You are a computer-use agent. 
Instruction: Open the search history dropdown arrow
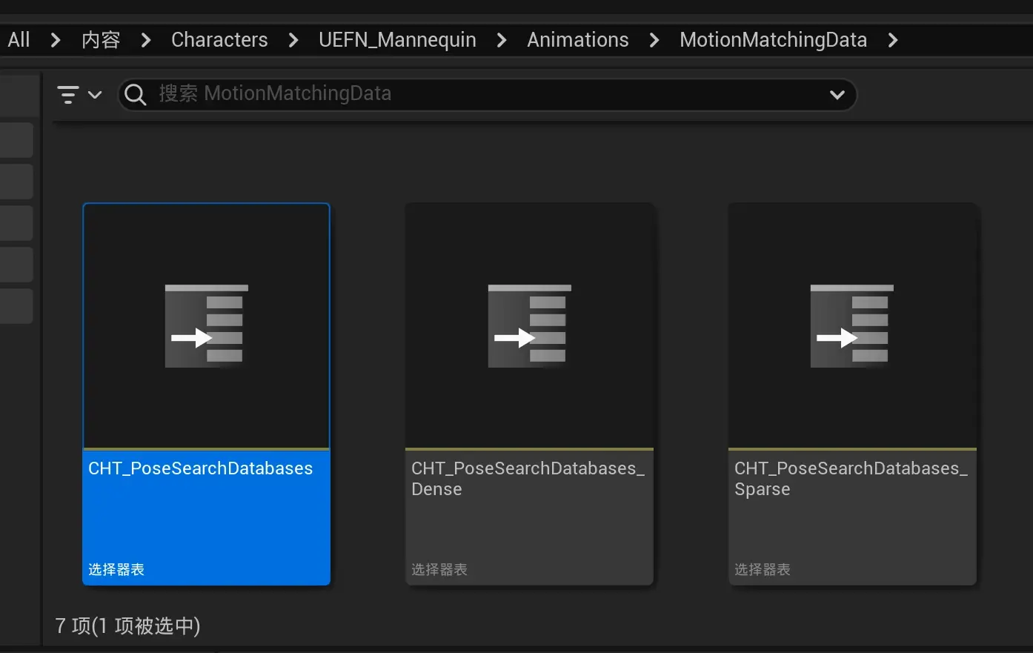[x=837, y=95]
